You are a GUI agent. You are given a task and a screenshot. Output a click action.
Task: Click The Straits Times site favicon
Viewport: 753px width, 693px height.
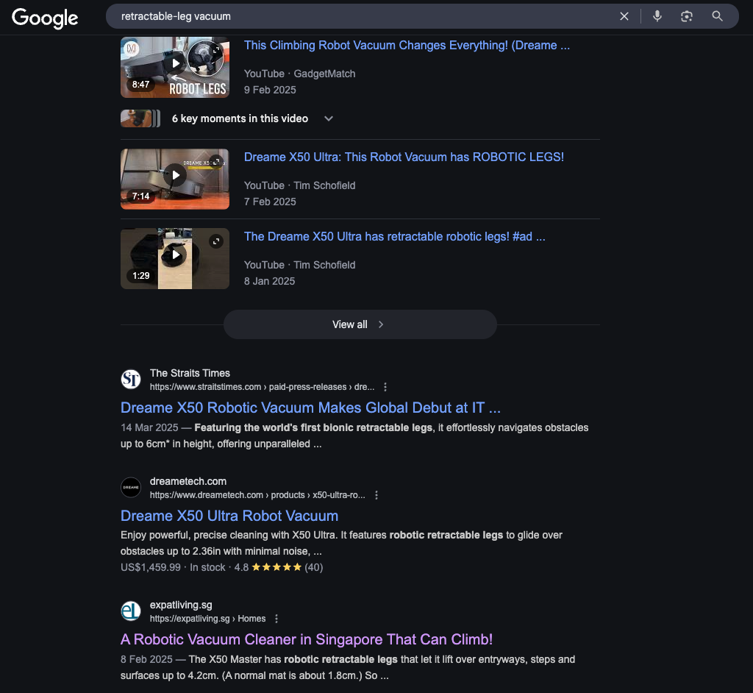(x=131, y=380)
